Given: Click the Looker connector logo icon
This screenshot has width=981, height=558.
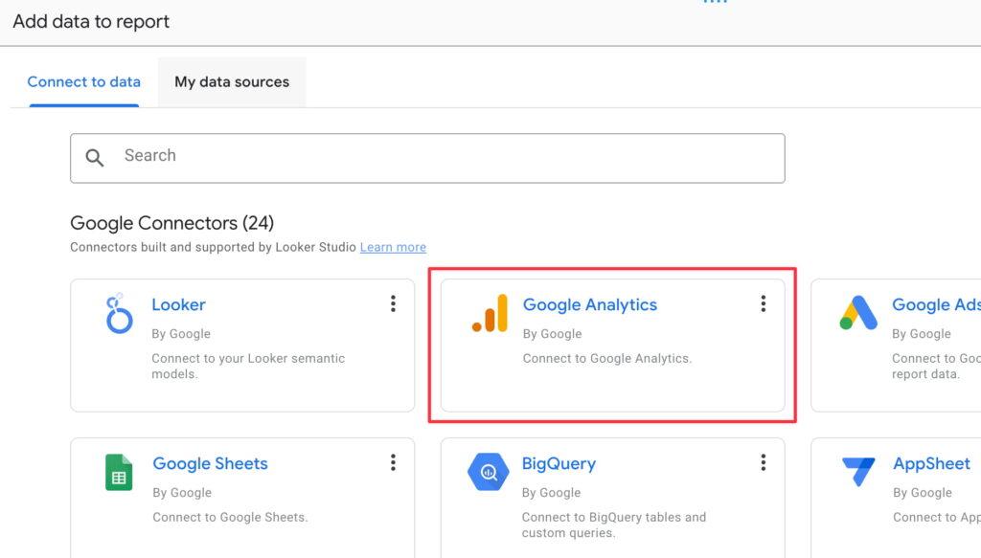Looking at the screenshot, I should coord(119,315).
